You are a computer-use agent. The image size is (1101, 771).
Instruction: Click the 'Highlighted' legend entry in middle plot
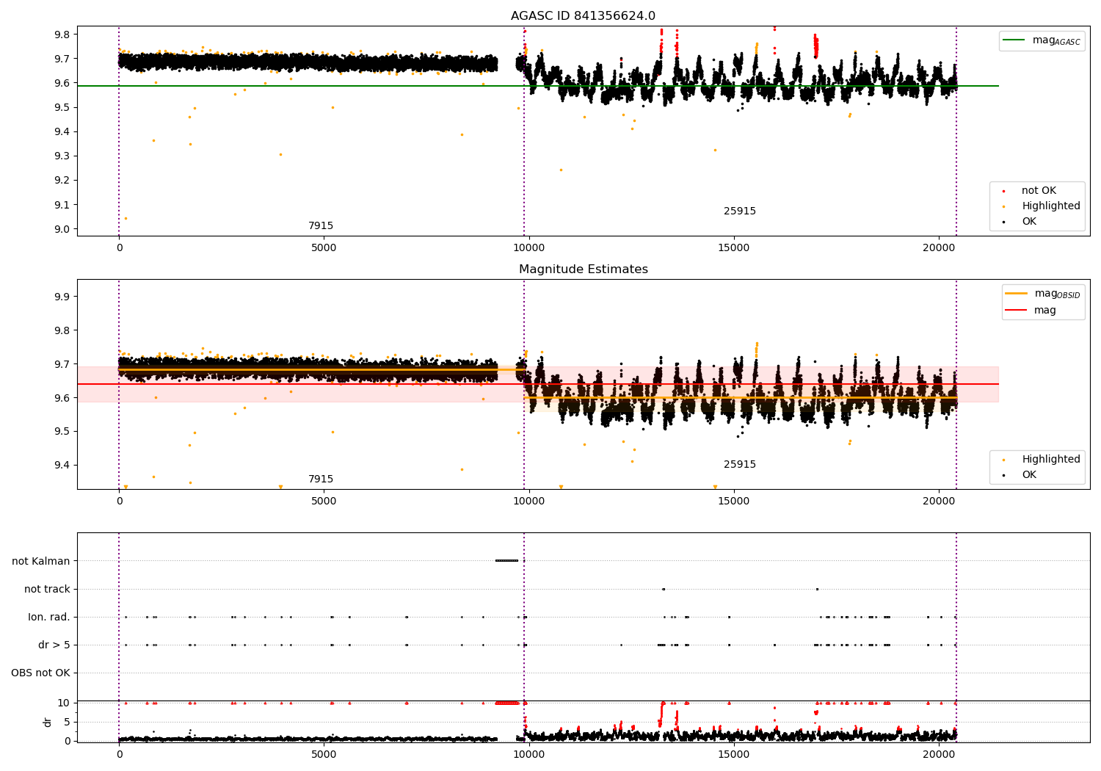pyautogui.click(x=1042, y=460)
